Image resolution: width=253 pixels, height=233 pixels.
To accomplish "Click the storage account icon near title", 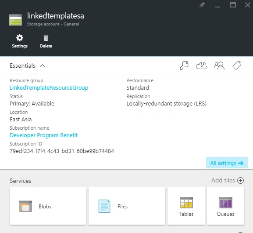I will click(x=15, y=20).
